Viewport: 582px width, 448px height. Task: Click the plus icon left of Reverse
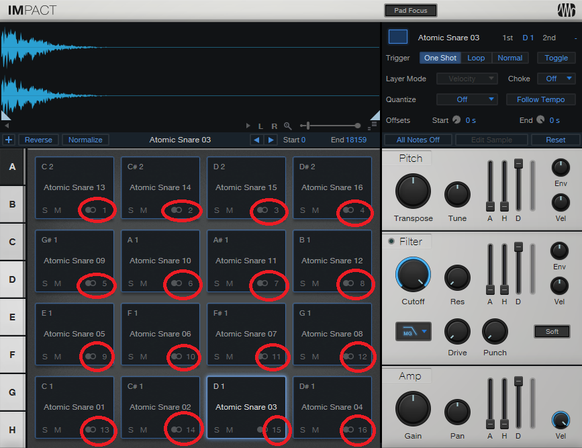coord(9,140)
